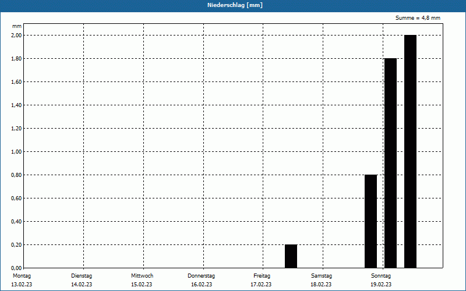Click the 0,80 mm bar before Sonntag

click(x=370, y=221)
